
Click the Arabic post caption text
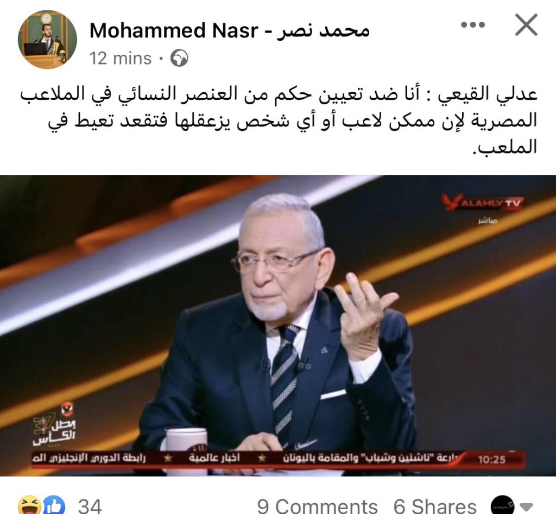point(278,120)
